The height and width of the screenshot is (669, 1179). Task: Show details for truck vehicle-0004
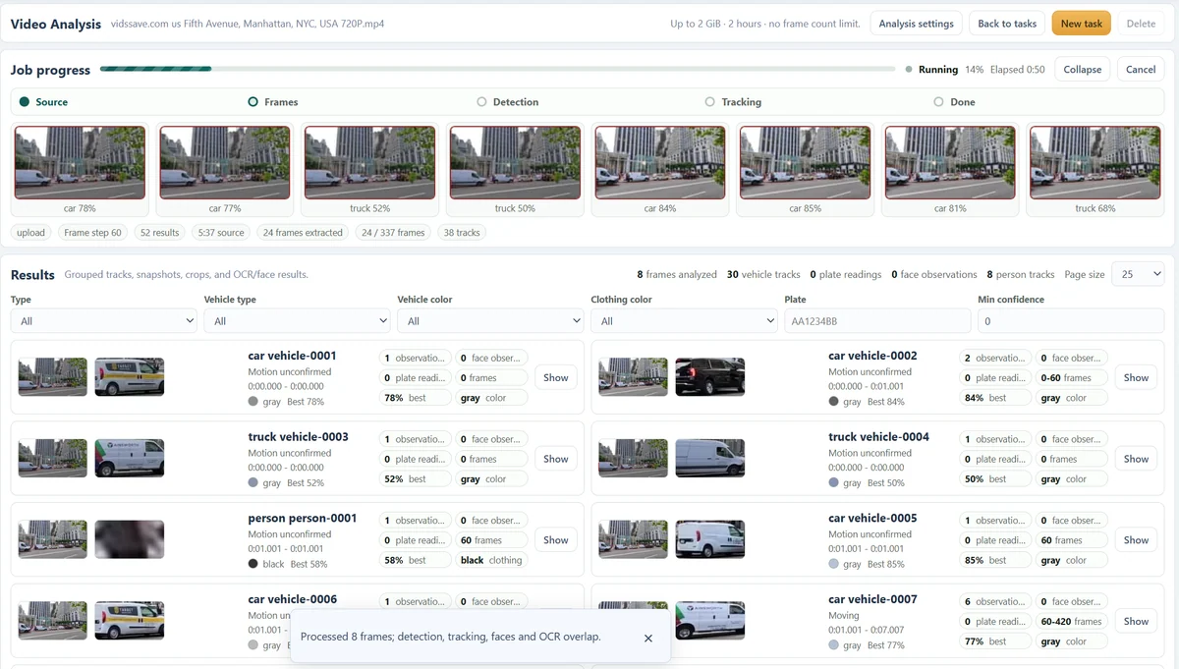point(1136,459)
